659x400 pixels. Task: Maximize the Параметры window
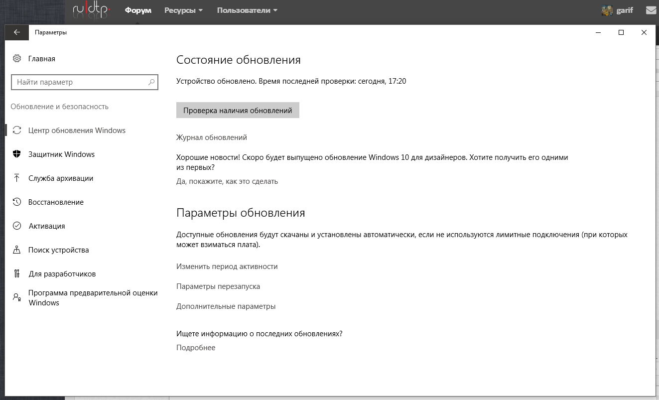point(621,32)
